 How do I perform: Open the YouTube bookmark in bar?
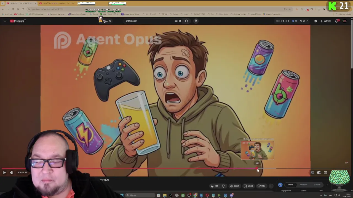19,14
